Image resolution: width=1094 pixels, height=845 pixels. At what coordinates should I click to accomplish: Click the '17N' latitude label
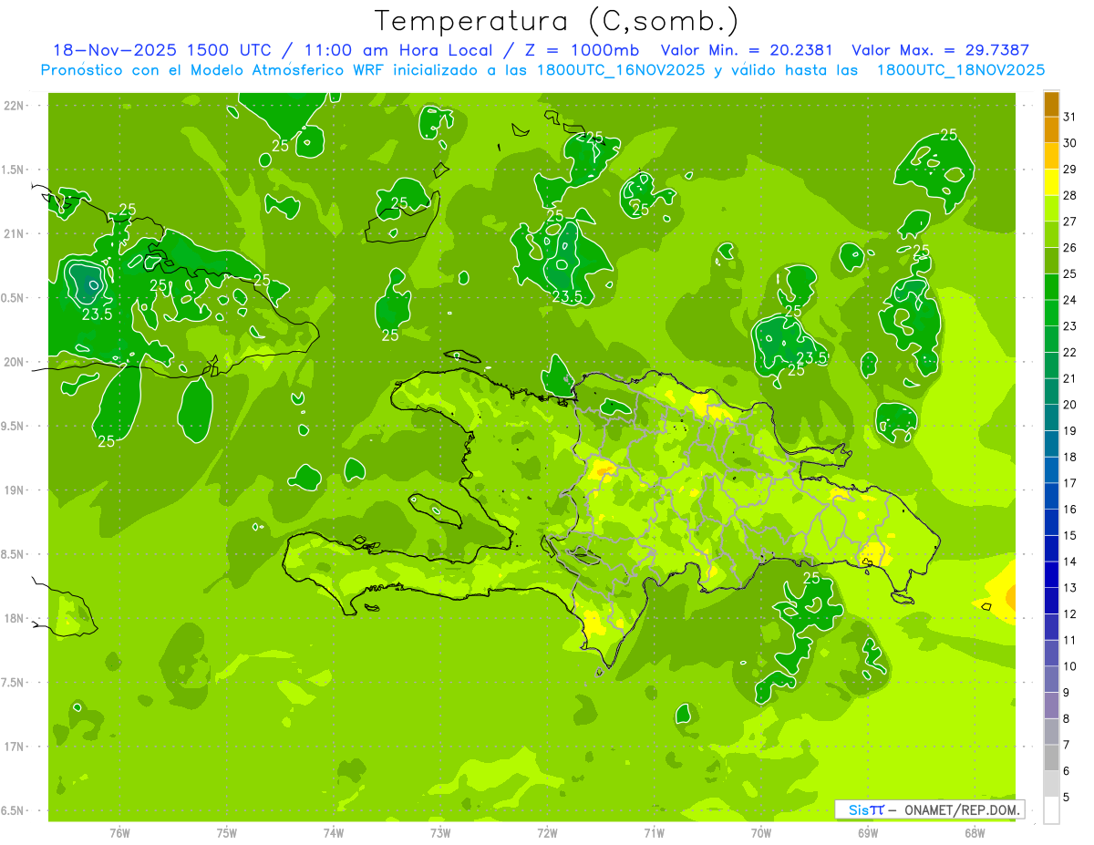(15, 747)
